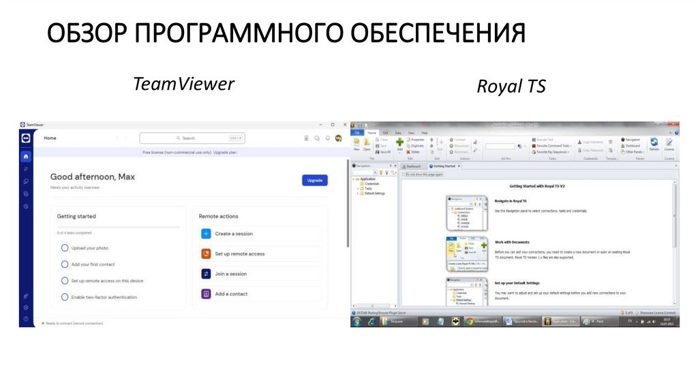The width and height of the screenshot is (698, 391).
Task: Click the Add a contact action
Action: pos(261,294)
